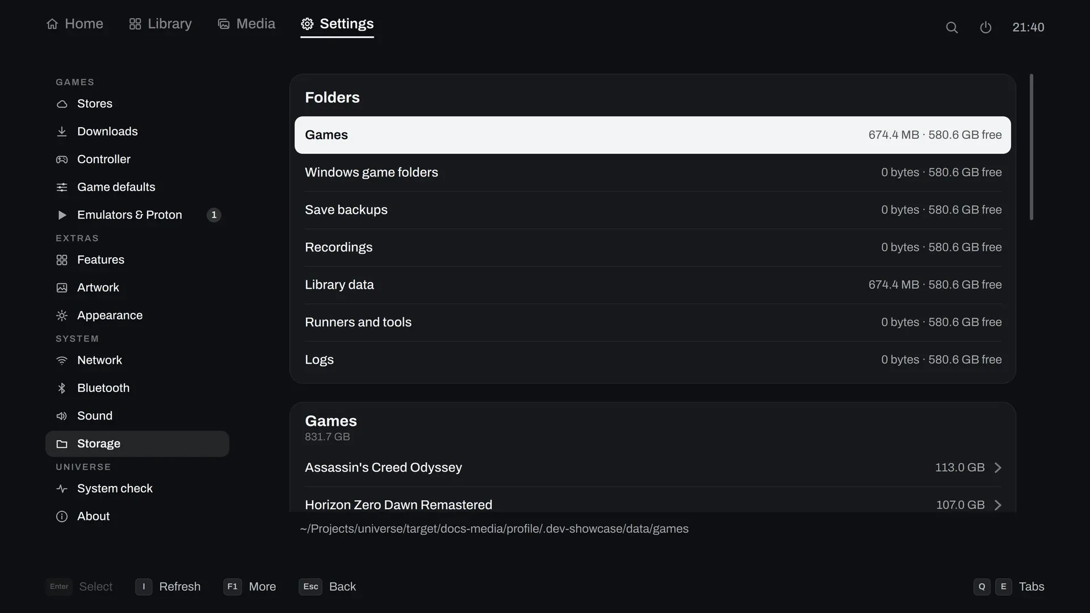
Task: Click the Stores cloud icon
Action: click(62, 104)
